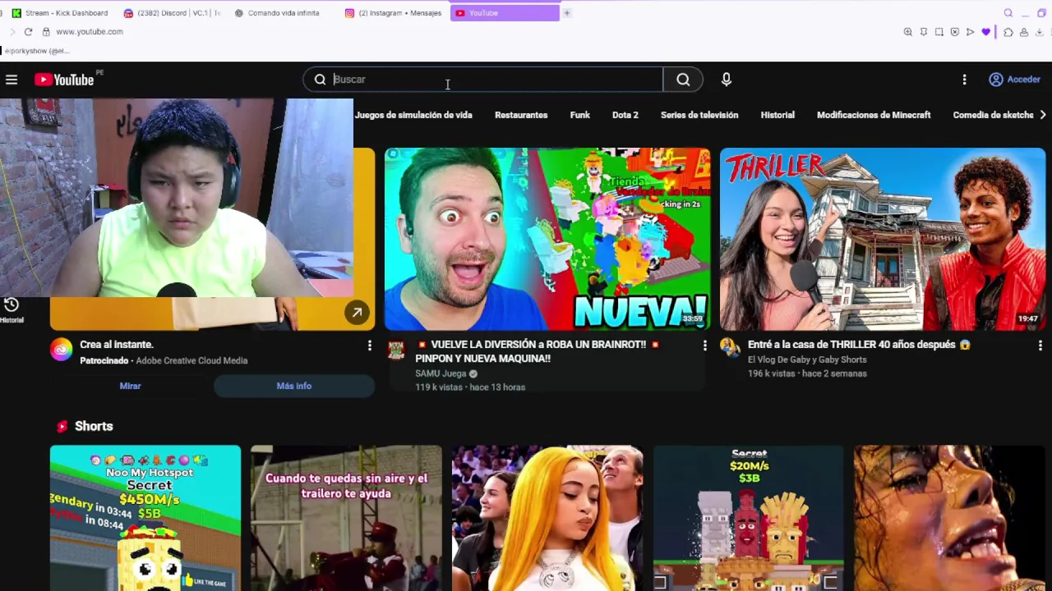Open options menu for Crea al instante ad
Viewport: 1052px width, 591px height.
click(369, 346)
